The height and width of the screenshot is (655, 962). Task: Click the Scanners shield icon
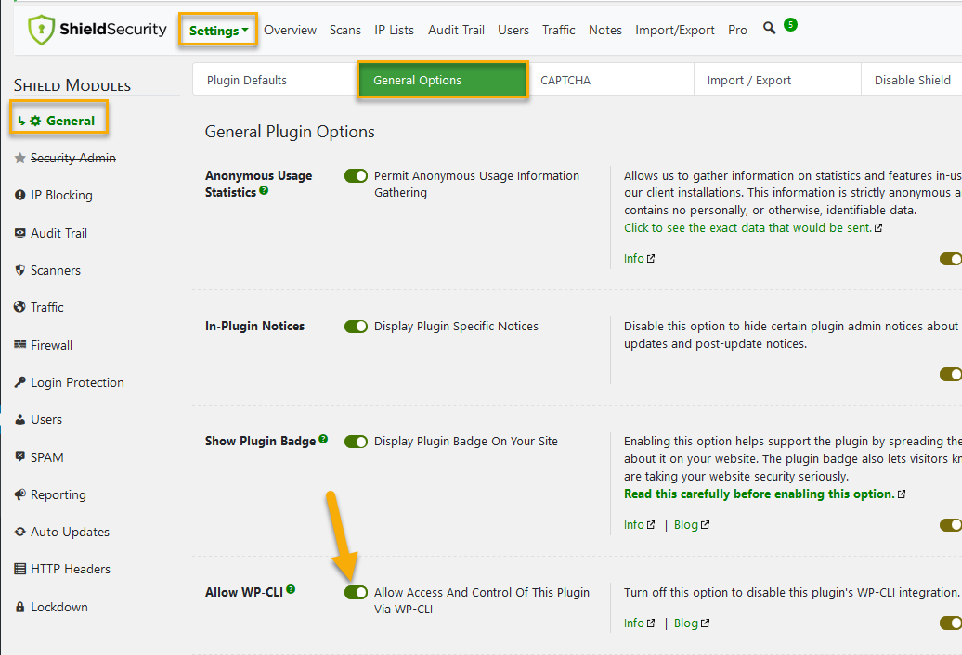[19, 270]
